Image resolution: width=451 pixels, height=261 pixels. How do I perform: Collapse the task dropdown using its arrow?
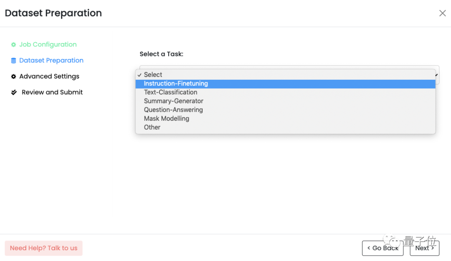pos(437,75)
